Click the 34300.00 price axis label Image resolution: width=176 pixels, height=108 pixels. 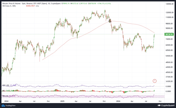tap(170, 81)
